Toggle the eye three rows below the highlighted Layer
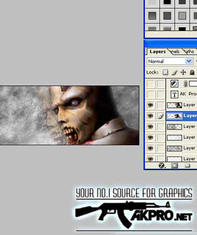The height and width of the screenshot is (235, 197). coord(150,148)
